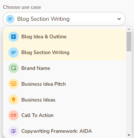This screenshot has width=134, height=138.
Task: Collapse the dropdown using the chevron arrow
Action: click(x=119, y=19)
